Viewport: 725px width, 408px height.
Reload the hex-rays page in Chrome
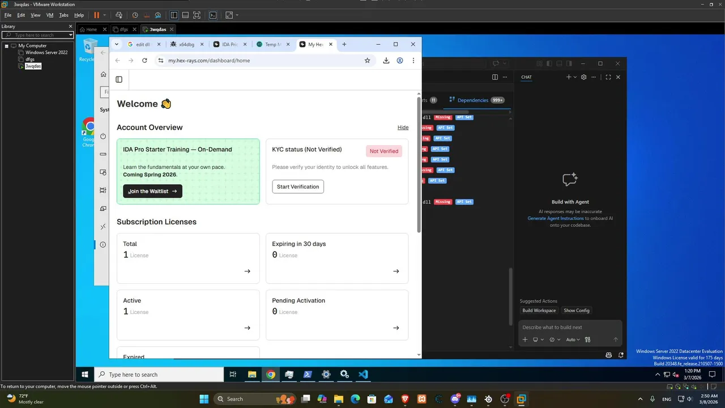(x=144, y=61)
